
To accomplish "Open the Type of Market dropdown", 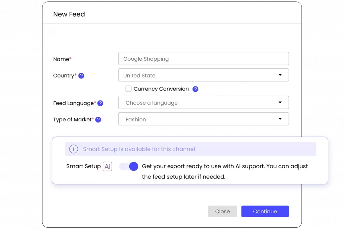I will (203, 119).
